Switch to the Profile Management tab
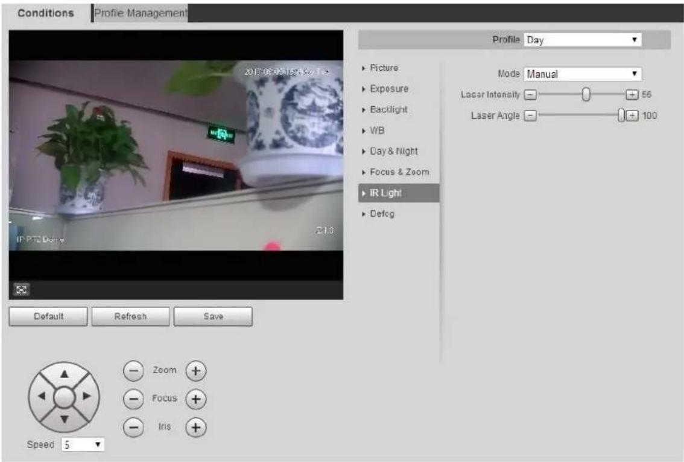The height and width of the screenshot is (462, 684). pyautogui.click(x=141, y=13)
